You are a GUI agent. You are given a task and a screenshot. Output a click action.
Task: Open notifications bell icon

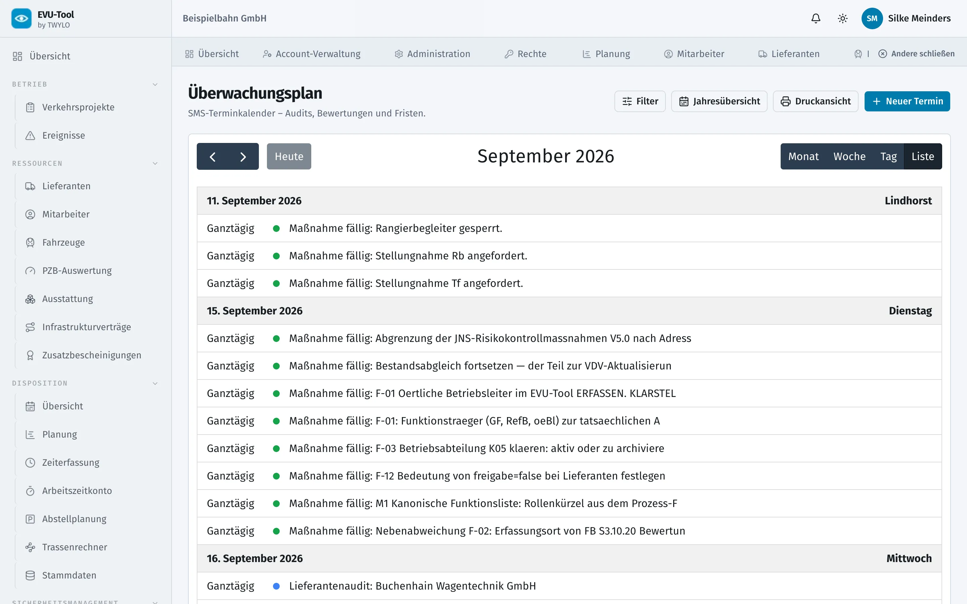816,18
